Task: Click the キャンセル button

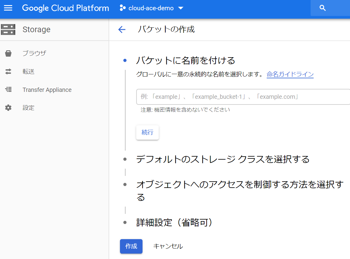Action: point(168,246)
